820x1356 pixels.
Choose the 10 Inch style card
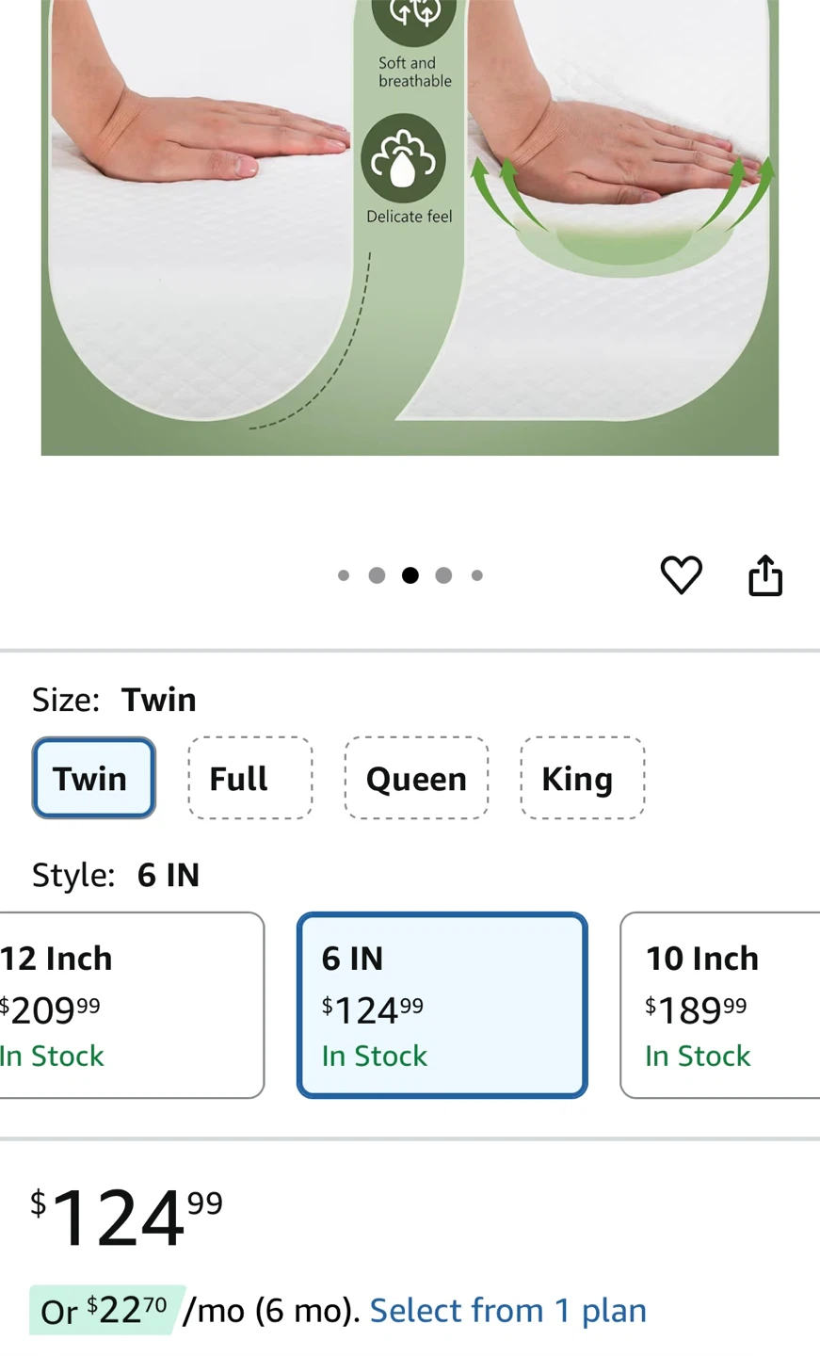click(720, 1005)
